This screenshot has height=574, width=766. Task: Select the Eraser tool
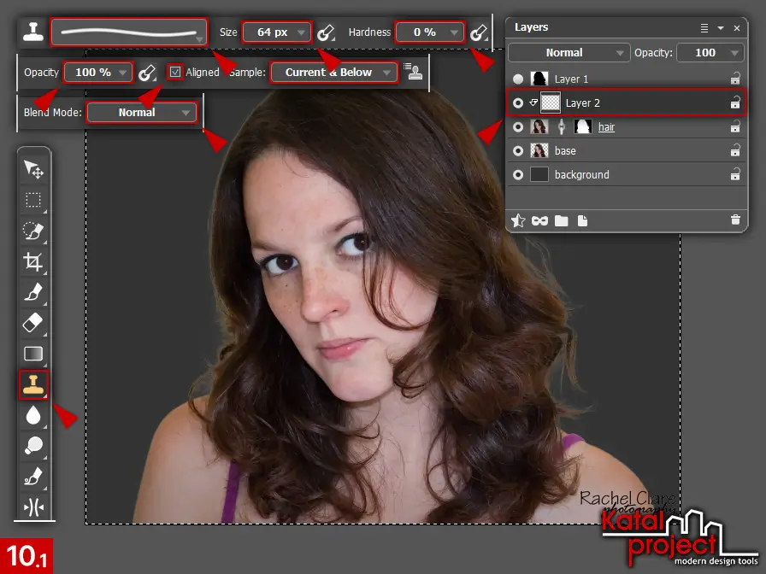tap(33, 323)
